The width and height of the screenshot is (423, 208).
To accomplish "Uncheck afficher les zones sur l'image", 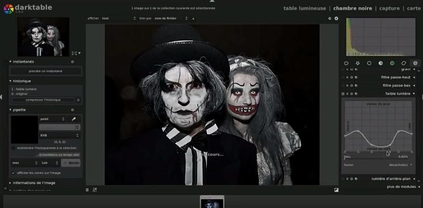I will click(13, 173).
